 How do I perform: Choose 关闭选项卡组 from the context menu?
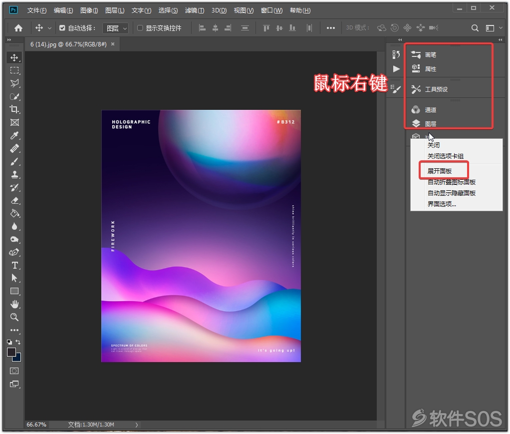point(446,156)
